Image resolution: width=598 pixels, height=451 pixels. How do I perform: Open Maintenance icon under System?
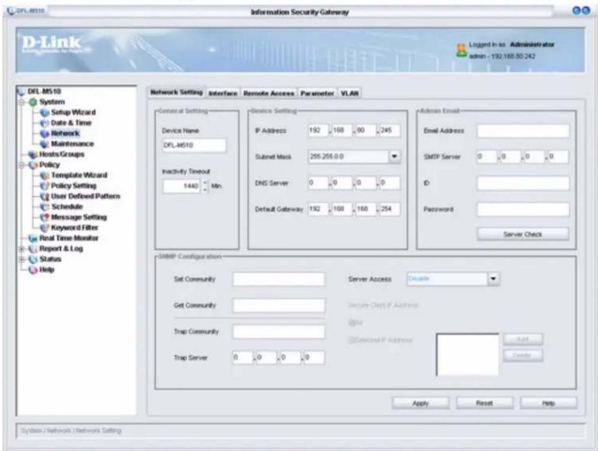pyautogui.click(x=44, y=144)
